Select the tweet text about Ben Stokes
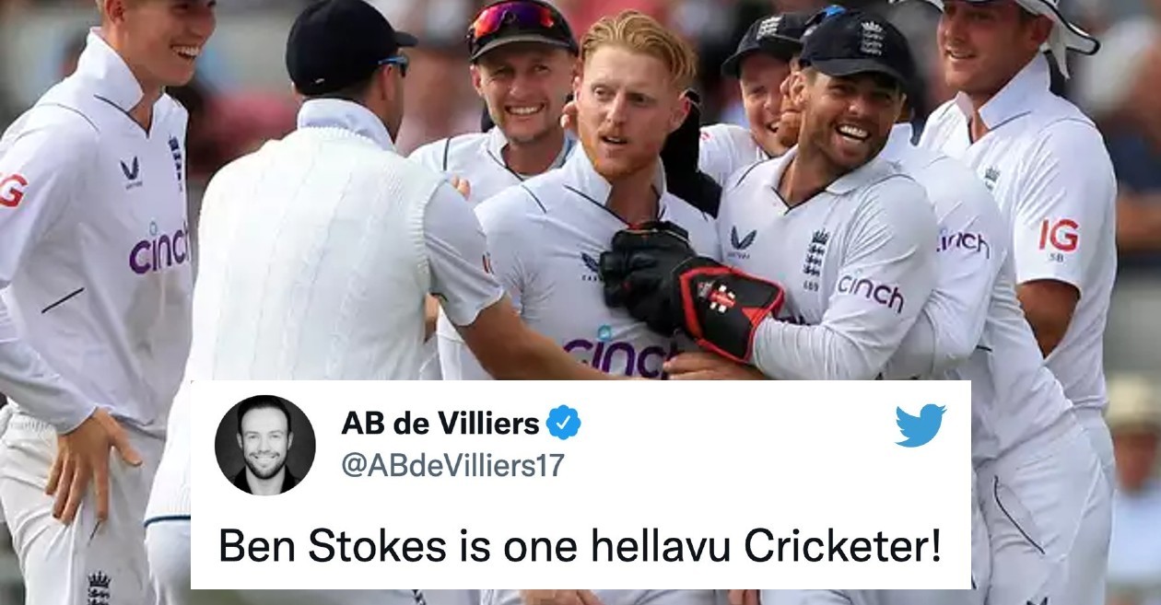Screen dimensions: 1161x605 (x=580, y=547)
